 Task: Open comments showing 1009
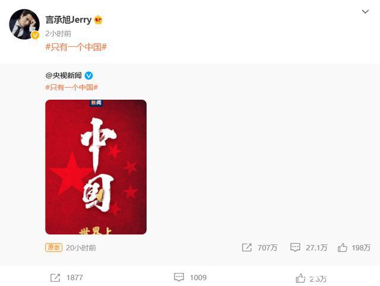tap(179, 277)
